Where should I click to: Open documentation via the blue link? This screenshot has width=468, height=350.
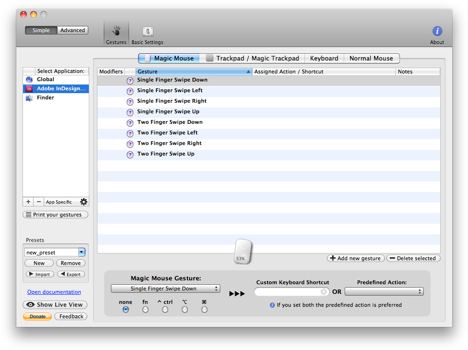54,292
